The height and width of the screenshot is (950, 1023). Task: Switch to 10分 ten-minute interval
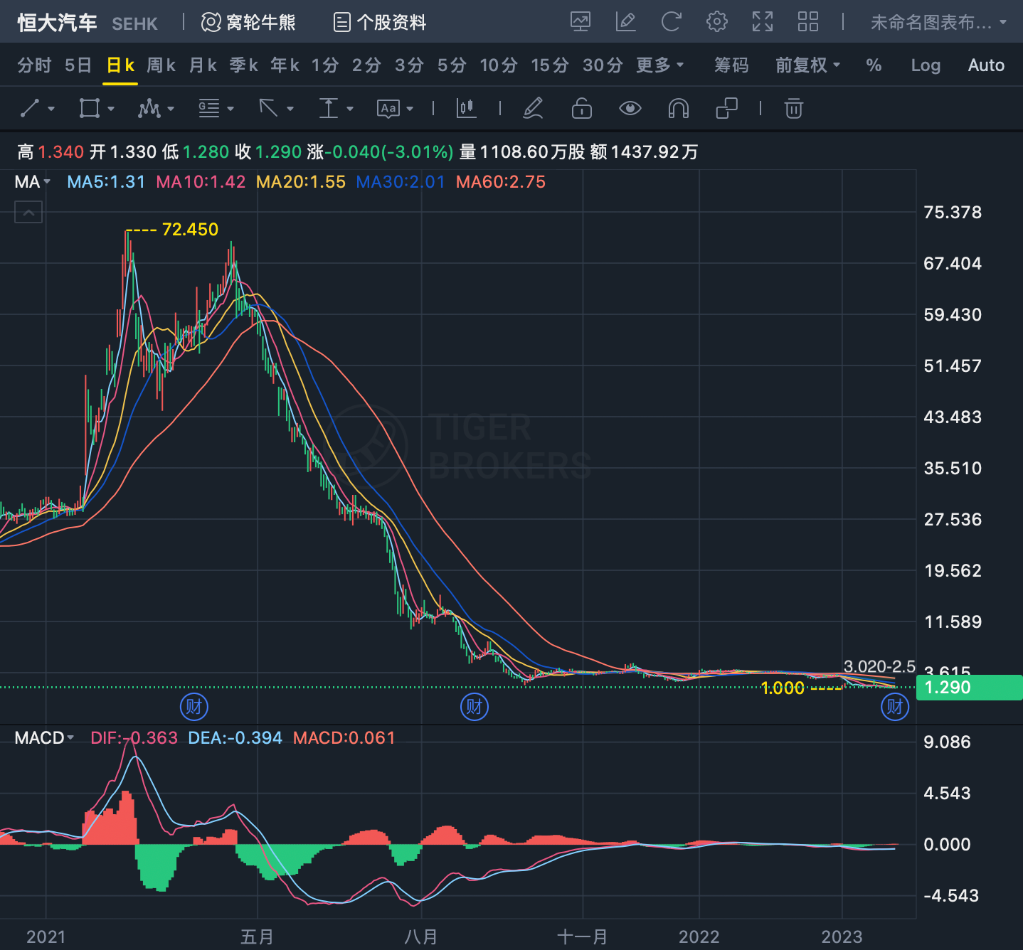click(499, 65)
